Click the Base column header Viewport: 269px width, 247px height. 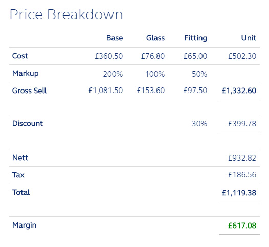[x=115, y=38]
